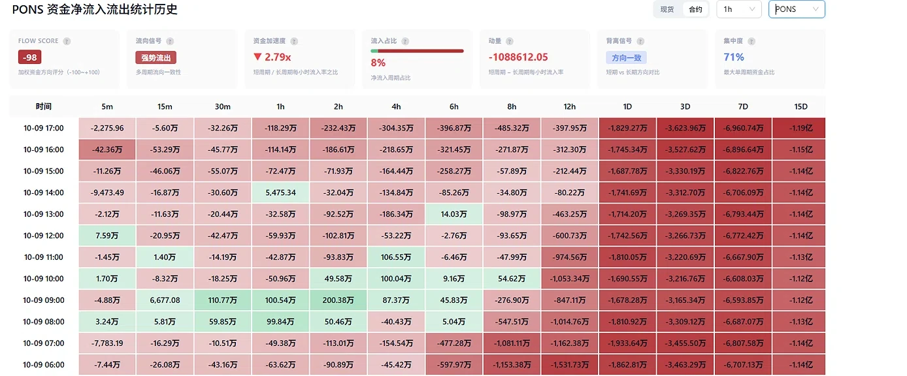
Task: Click the 200.38万 cell
Action: [338, 300]
